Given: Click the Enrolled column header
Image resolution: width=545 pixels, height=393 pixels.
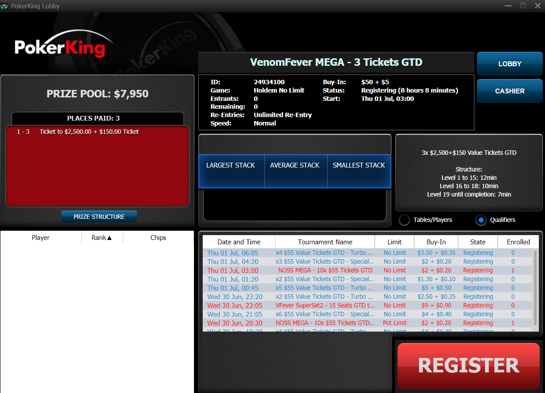Looking at the screenshot, I should (518, 242).
